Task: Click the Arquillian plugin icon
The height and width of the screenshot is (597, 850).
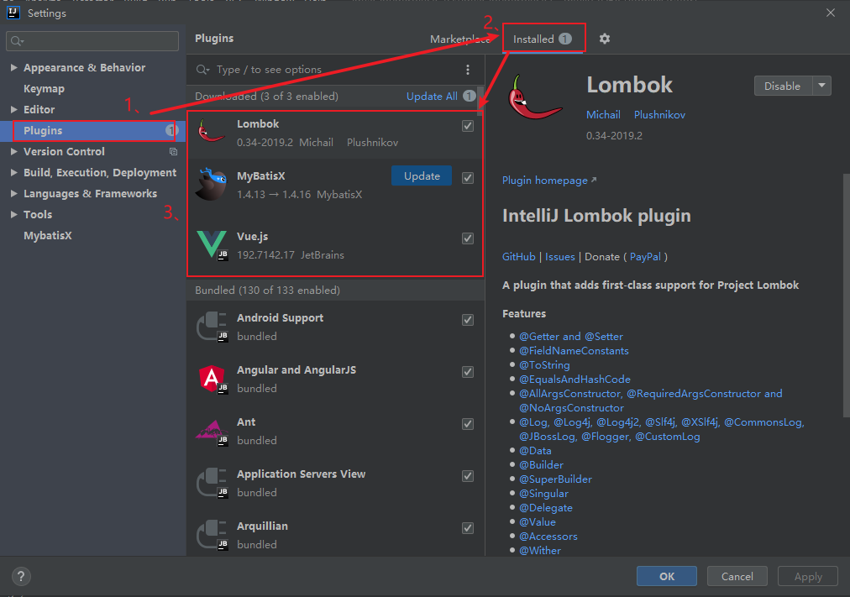Action: (x=212, y=535)
